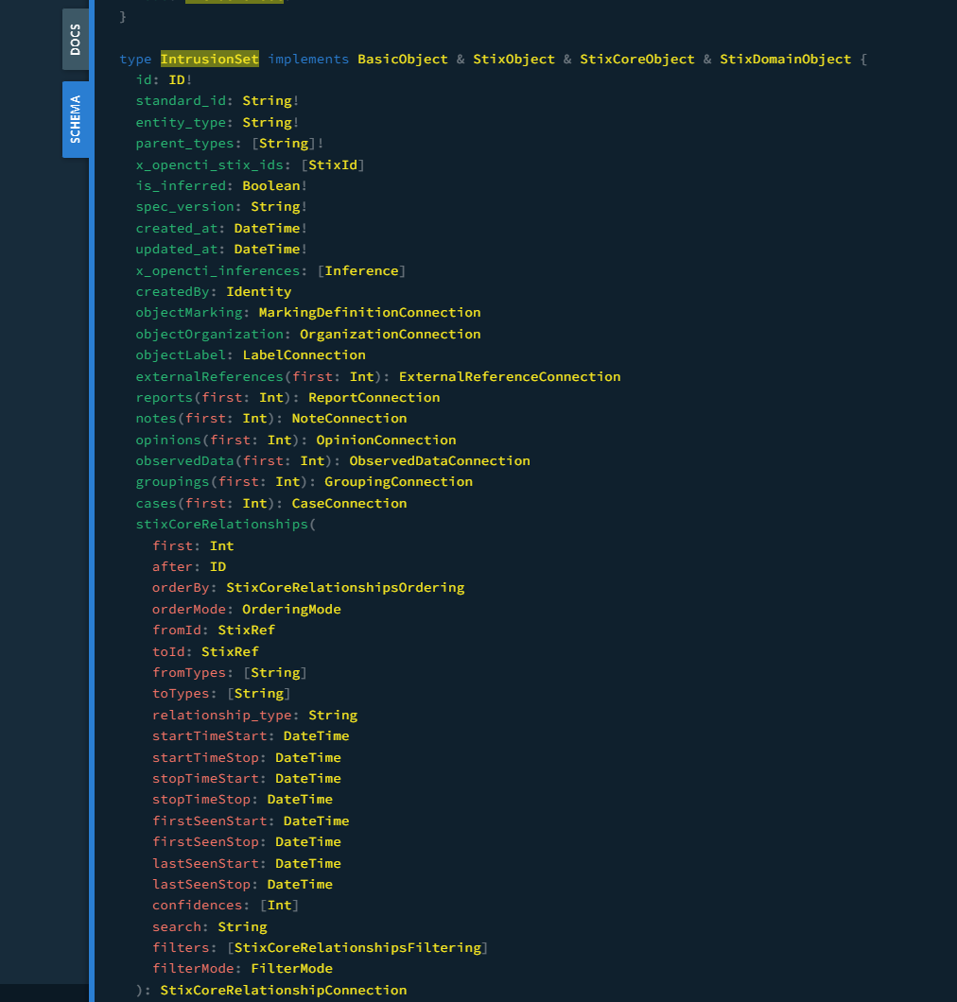Select the stixCoreRelationships field name

(222, 524)
